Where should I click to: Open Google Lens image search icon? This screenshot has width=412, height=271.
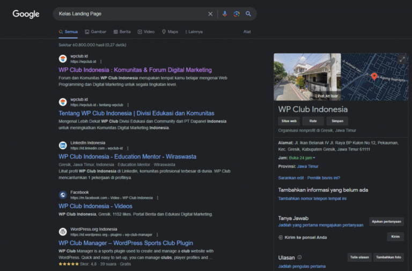point(237,14)
